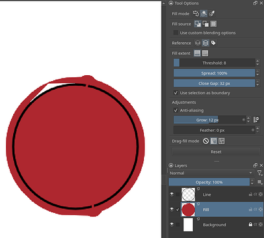Float the Tool Options docker
264x238 pixels.
coord(255,3)
